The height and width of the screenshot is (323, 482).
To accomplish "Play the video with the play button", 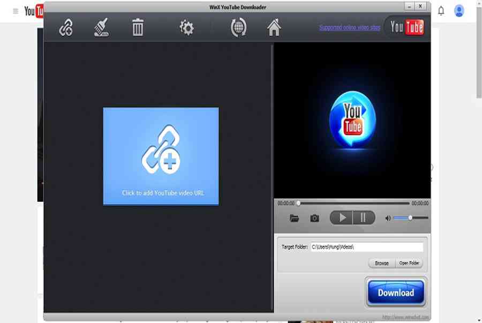I will 341,218.
